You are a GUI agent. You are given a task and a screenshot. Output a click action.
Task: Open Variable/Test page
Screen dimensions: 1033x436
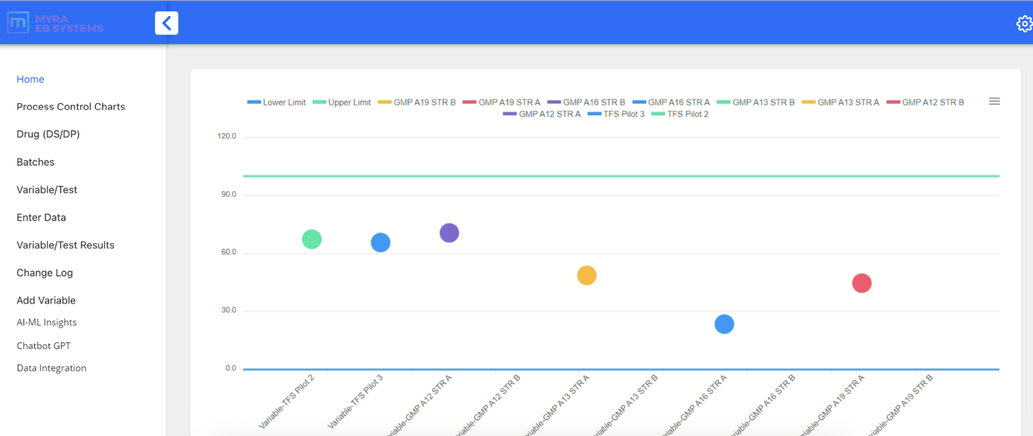tap(47, 190)
